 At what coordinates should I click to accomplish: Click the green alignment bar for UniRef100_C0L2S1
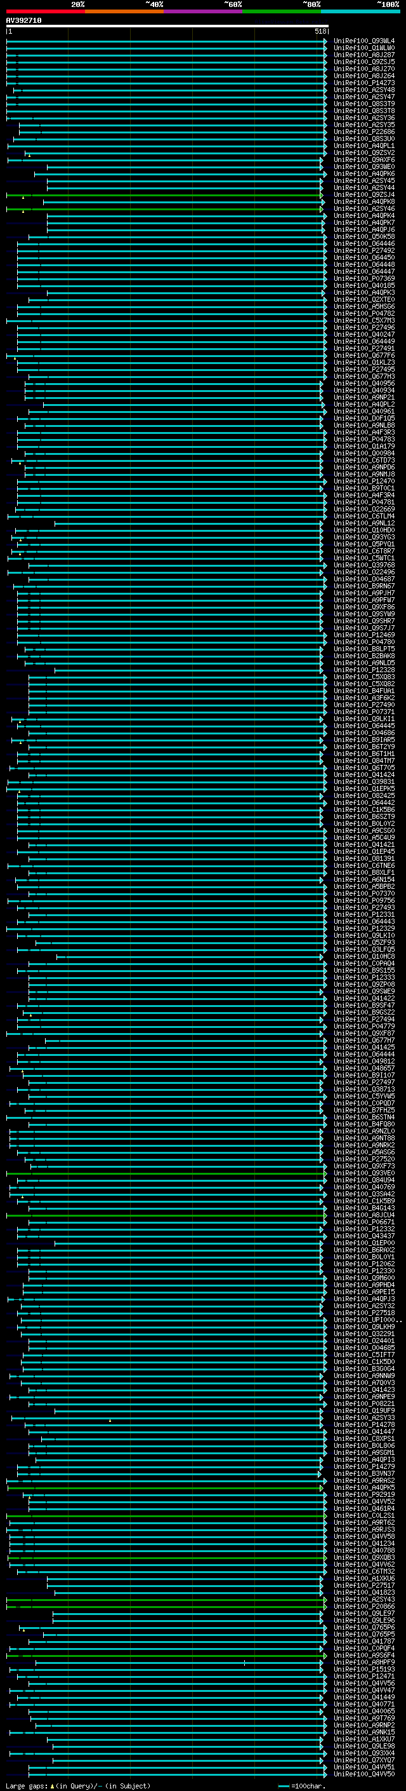click(x=167, y=1516)
